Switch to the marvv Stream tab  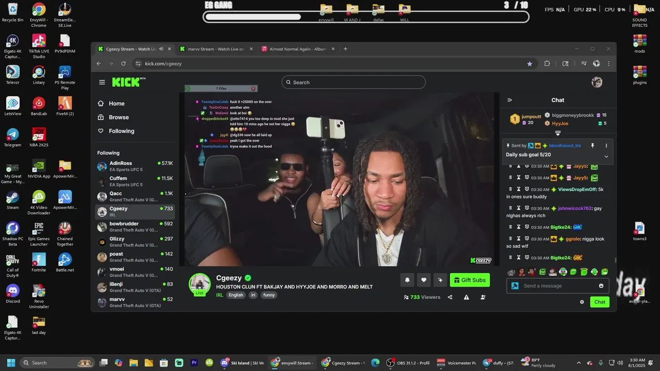coord(217,49)
